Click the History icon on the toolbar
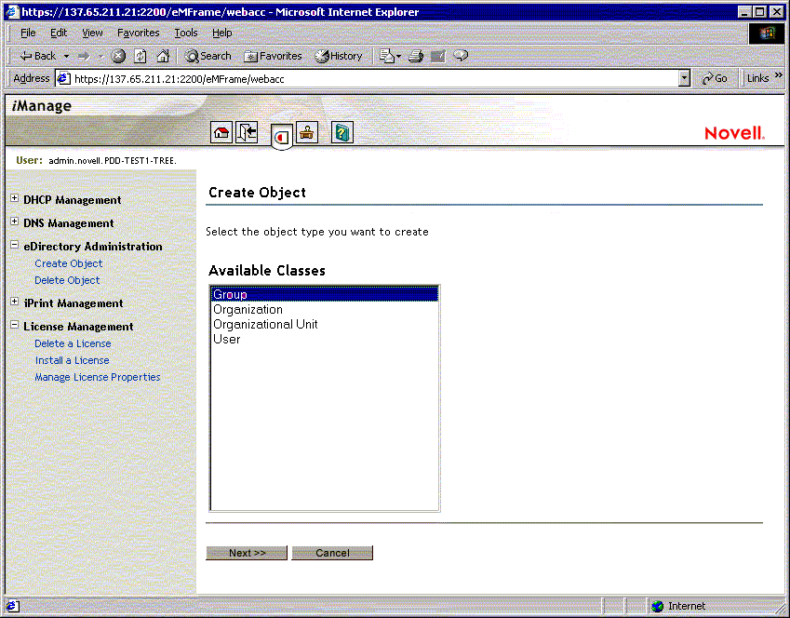Screen dimensions: 790x618 (x=339, y=56)
